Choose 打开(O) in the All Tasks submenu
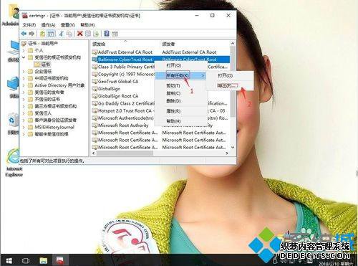Screen dimensions: 358x266 229,75
